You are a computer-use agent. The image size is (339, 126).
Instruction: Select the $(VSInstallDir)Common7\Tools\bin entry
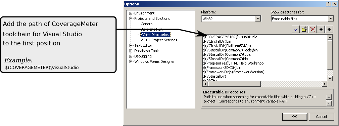(x=230, y=50)
